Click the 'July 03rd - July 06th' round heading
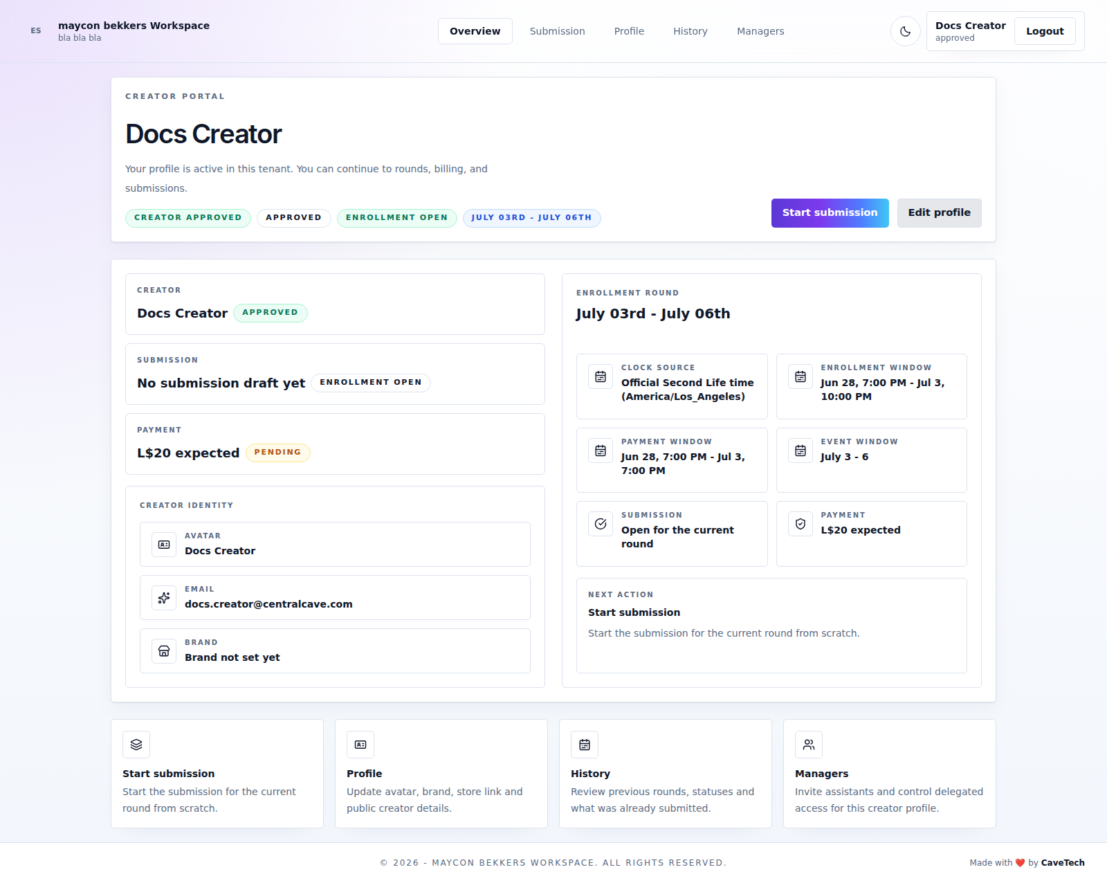The width and height of the screenshot is (1107, 883). (x=653, y=313)
